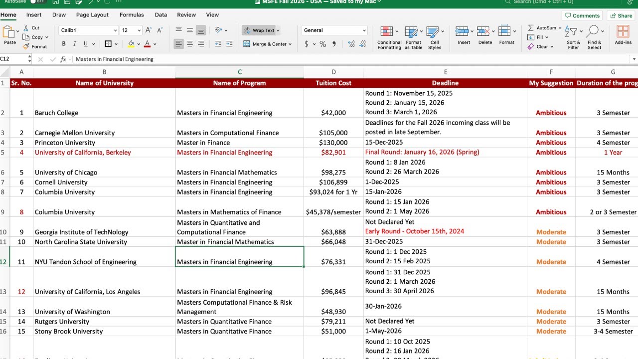Apply the yellow fill color swatch
The height and width of the screenshot is (359, 638).
131,44
